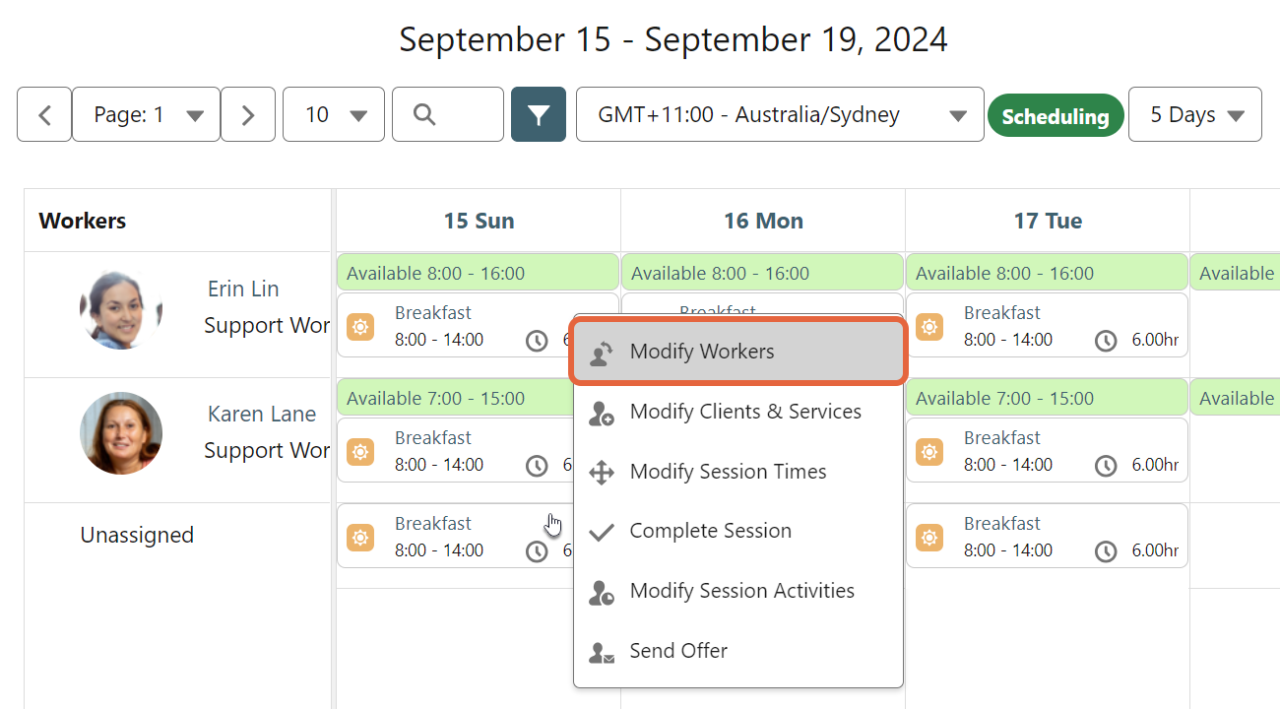This screenshot has width=1280, height=709.
Task: Click the gear icon on the Unassigned Breakfast session
Action: point(360,537)
